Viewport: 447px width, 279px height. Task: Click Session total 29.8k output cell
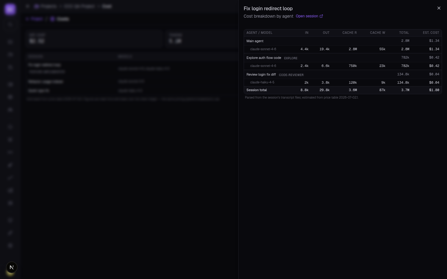click(324, 90)
